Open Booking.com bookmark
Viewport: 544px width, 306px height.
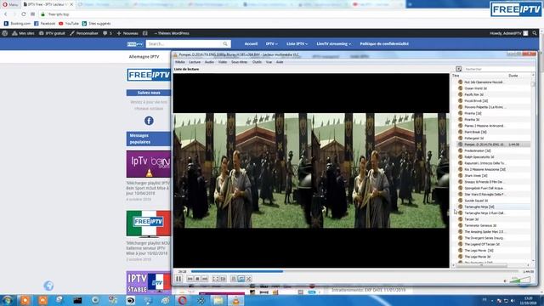17,24
